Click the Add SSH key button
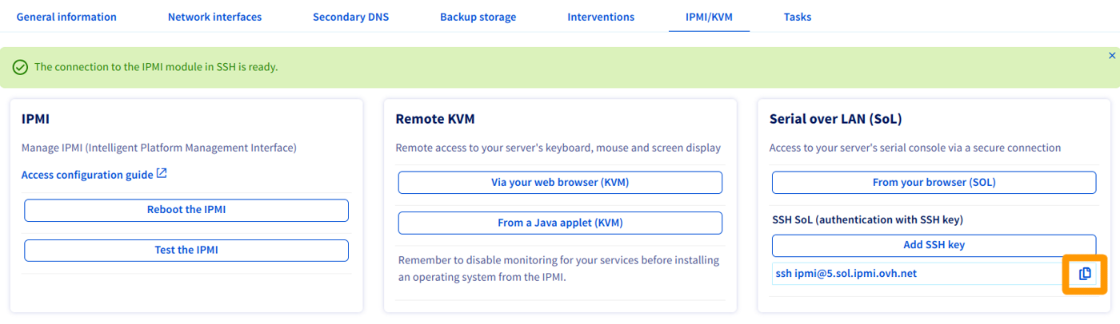The height and width of the screenshot is (324, 1120). click(934, 245)
